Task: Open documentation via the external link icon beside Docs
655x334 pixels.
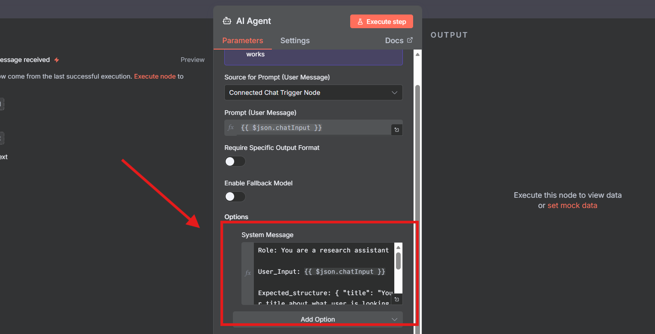Action: pyautogui.click(x=410, y=40)
